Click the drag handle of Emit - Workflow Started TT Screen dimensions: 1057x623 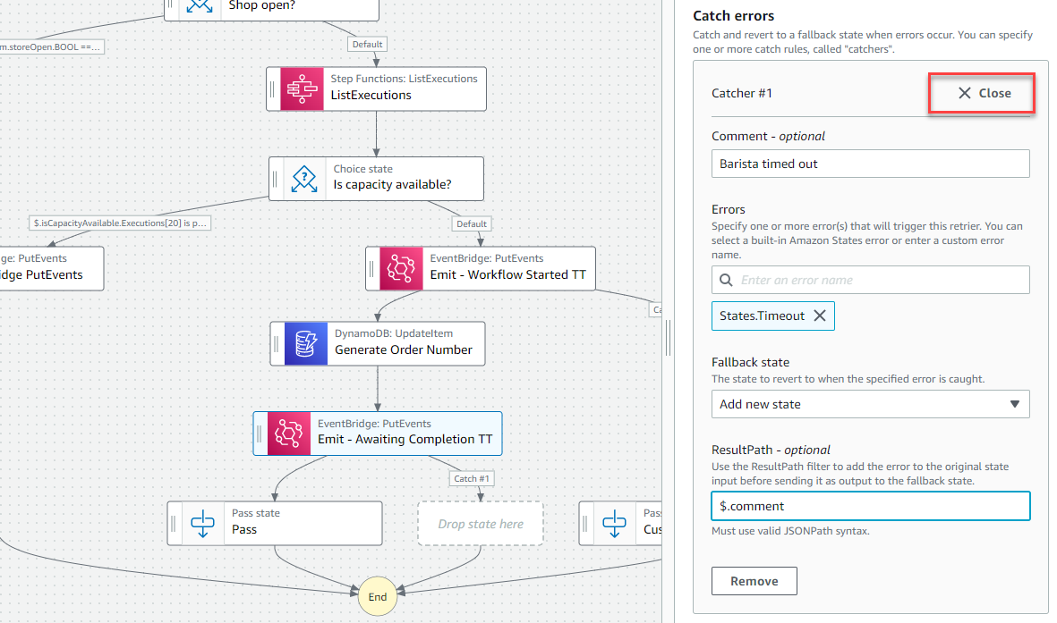pos(372,269)
